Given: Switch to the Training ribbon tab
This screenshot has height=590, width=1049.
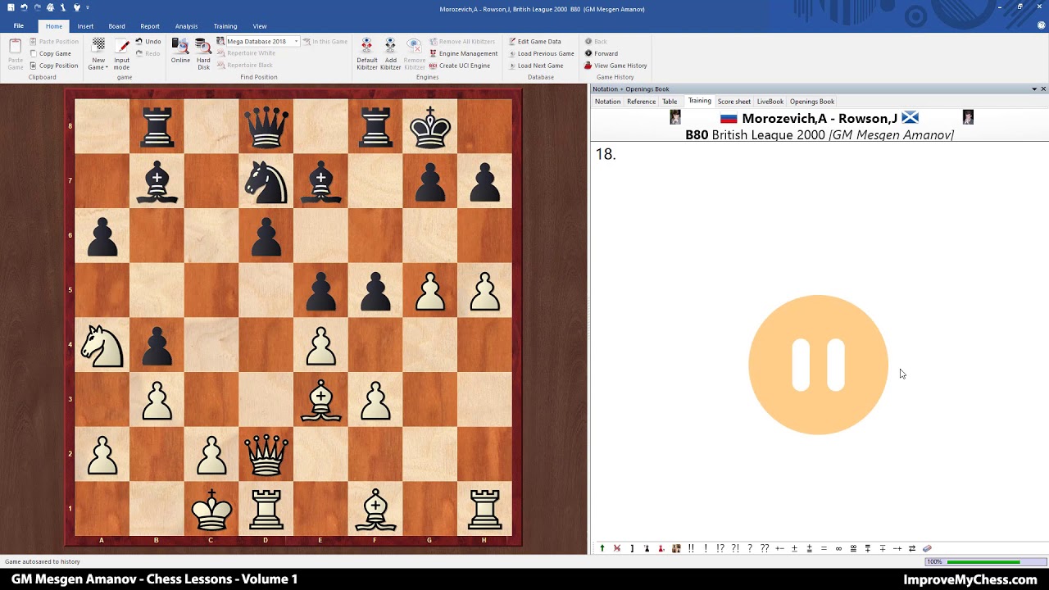Looking at the screenshot, I should click(x=225, y=26).
